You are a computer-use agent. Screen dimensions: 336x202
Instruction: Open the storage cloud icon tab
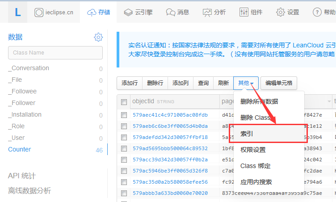point(92,12)
